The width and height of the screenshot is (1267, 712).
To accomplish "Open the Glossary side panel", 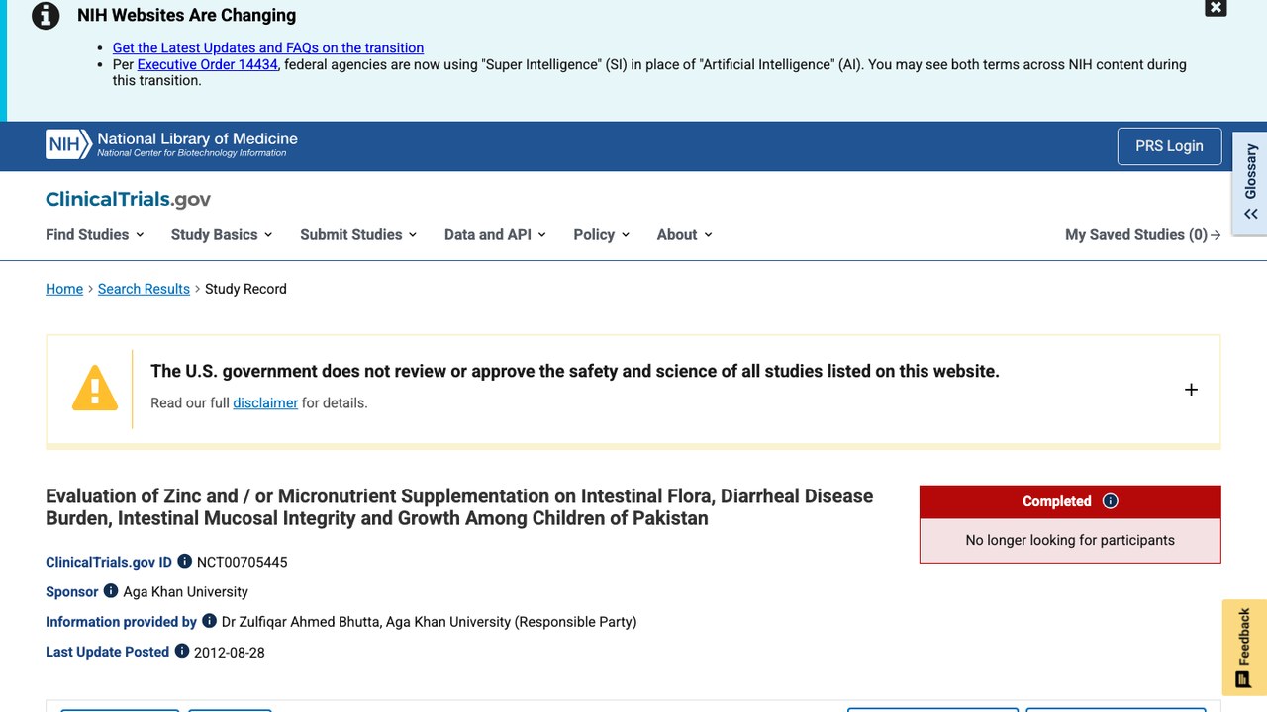I will click(x=1250, y=183).
